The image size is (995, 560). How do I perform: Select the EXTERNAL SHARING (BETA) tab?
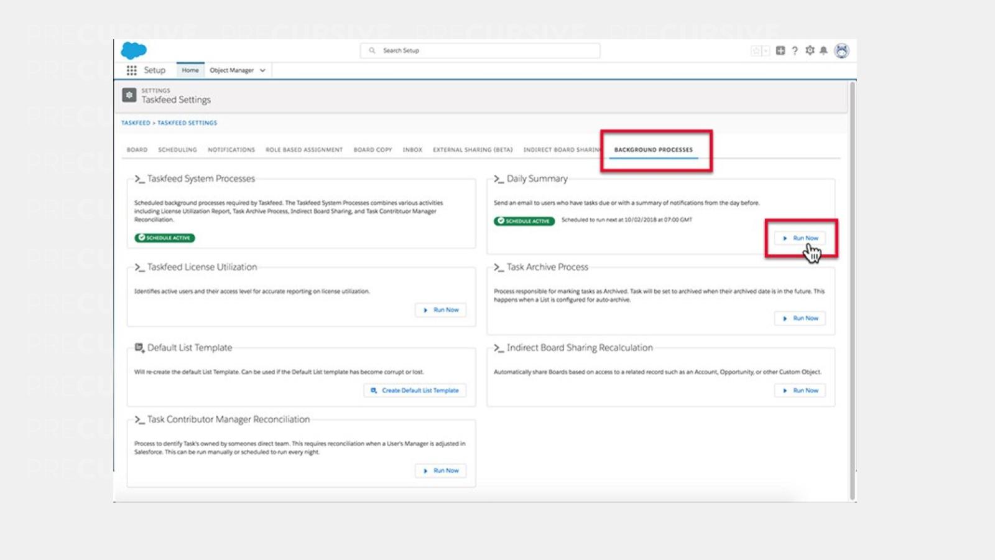[x=473, y=150]
